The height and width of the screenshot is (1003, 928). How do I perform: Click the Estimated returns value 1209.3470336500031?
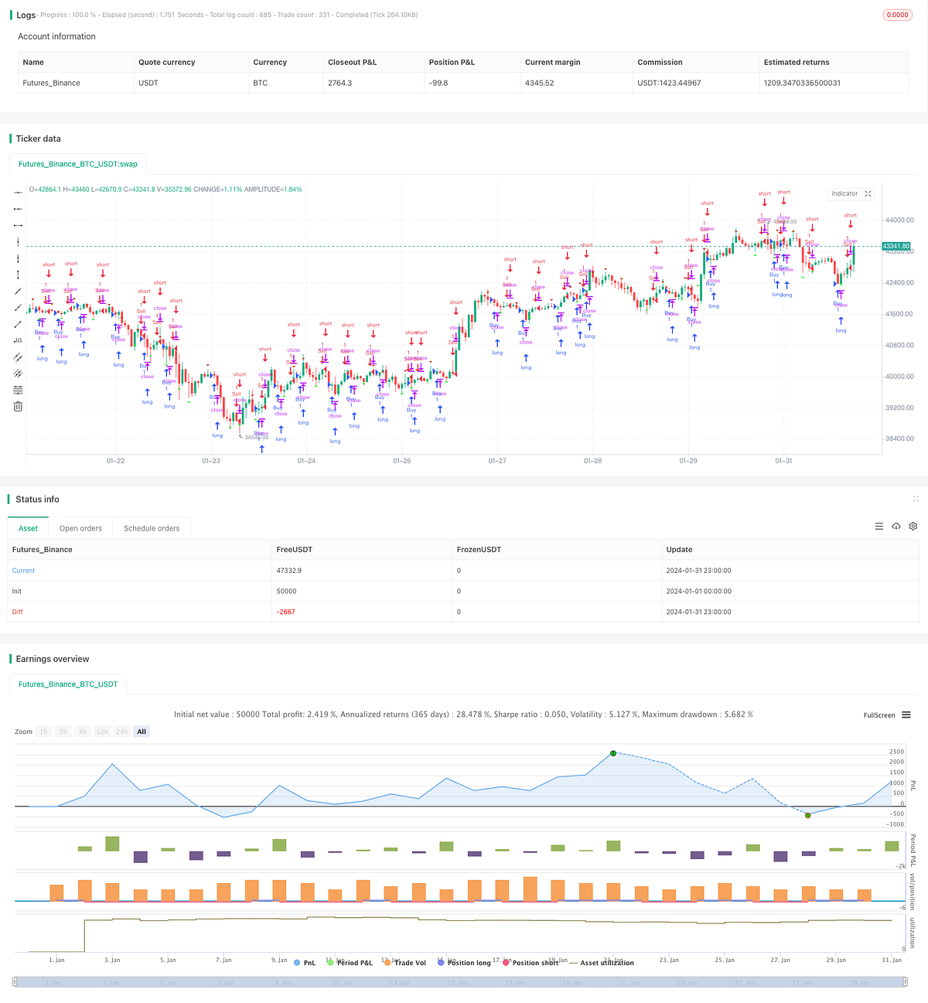802,83
